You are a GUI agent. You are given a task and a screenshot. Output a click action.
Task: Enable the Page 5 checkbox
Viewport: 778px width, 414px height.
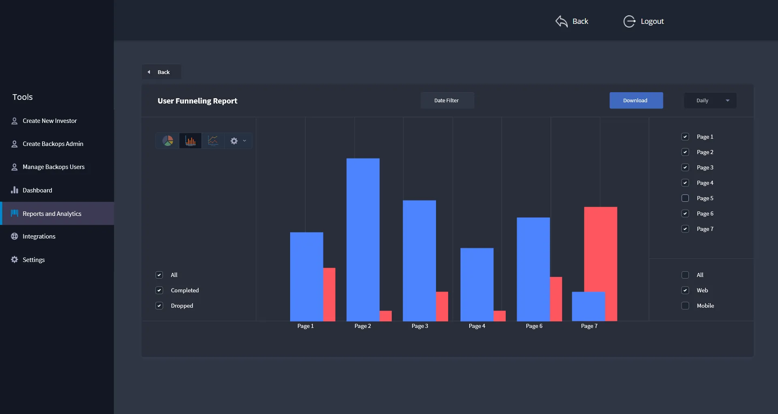pos(685,198)
